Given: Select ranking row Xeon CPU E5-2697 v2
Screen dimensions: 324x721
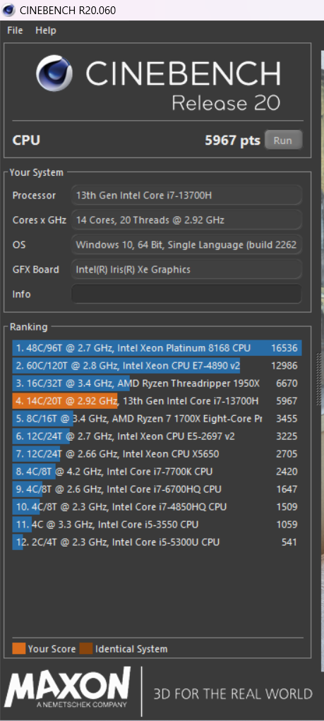Looking at the screenshot, I should click(x=157, y=436).
